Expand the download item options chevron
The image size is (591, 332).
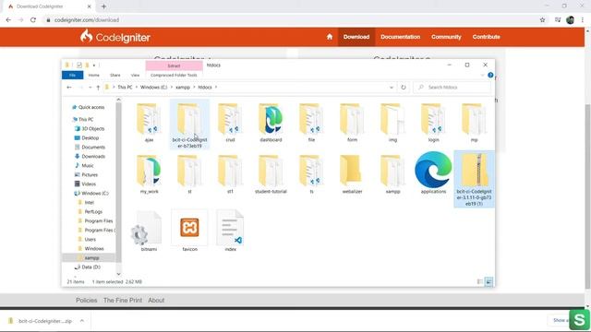coord(82,321)
